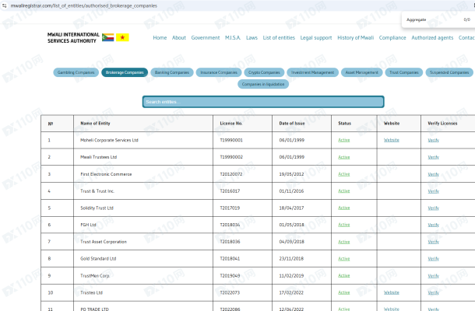The image size is (475, 311).
Task: Click entity name Trust Asset Corporation
Action: point(104,242)
